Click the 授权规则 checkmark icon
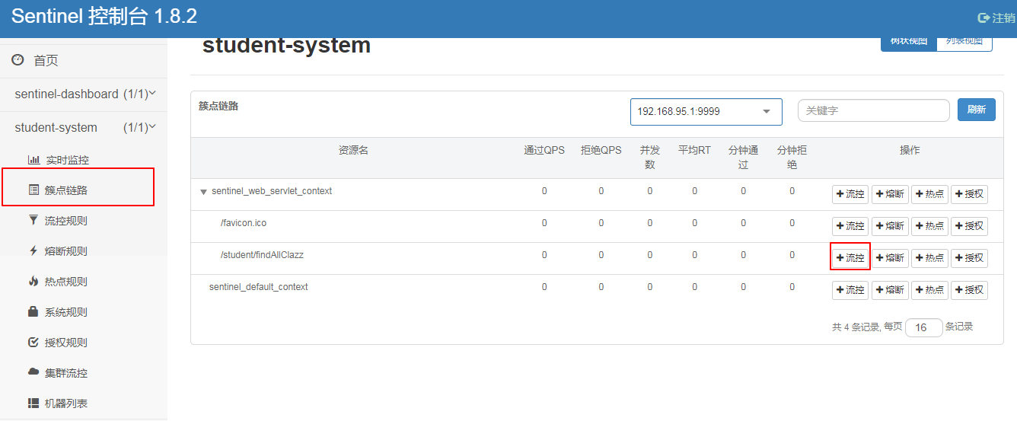Viewport: 1017px width, 421px height. pyautogui.click(x=33, y=342)
